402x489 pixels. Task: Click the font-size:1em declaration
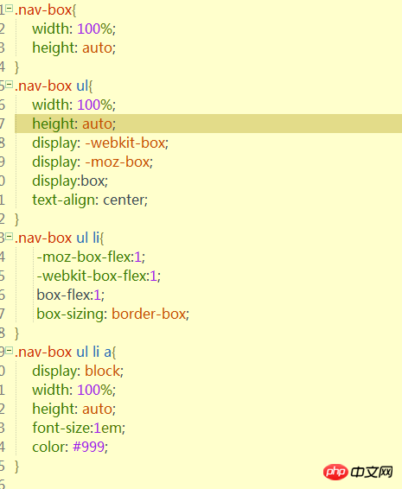pos(79,428)
